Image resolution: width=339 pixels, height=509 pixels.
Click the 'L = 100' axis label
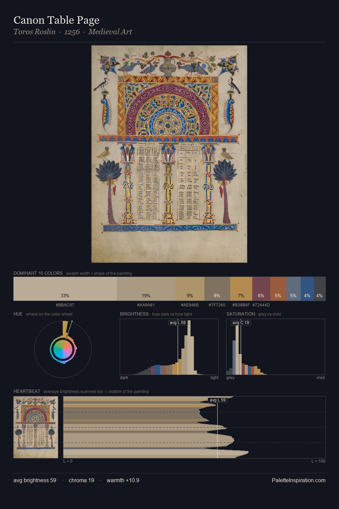pyautogui.click(x=318, y=461)
